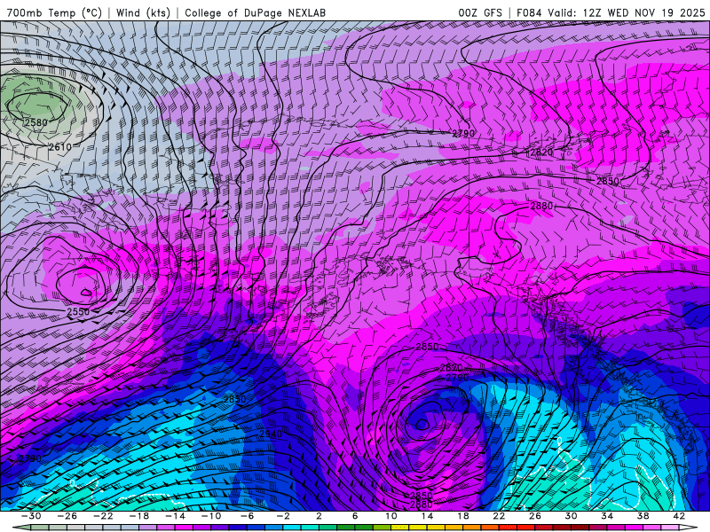
Task: Click the -14 color scale value
Action: (x=175, y=516)
